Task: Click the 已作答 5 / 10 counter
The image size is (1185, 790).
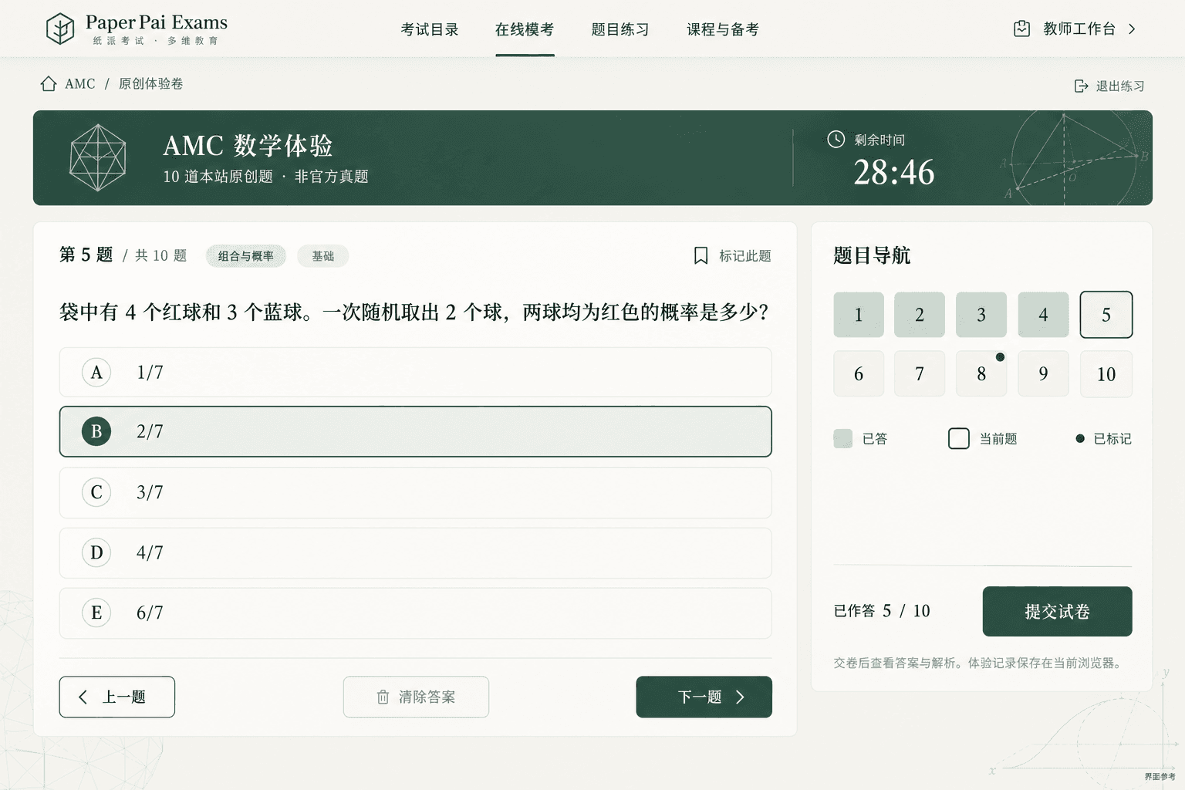Action: point(882,611)
